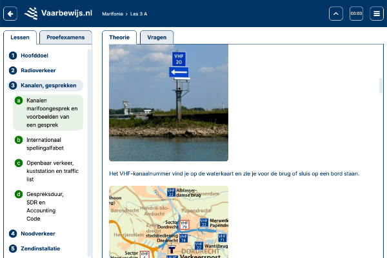Click the Vaarbewijs.nl logo
Image resolution: width=387 pixels, height=258 pixels.
[x=59, y=13]
